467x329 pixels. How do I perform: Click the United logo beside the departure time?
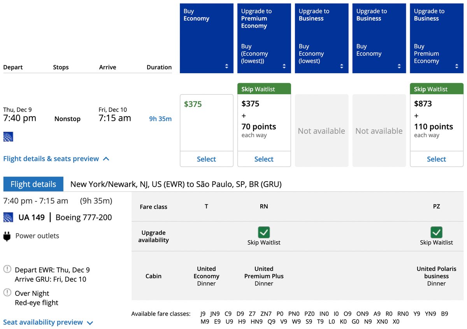(x=8, y=137)
